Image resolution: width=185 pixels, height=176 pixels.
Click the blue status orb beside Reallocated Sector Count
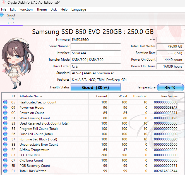tap(5, 102)
